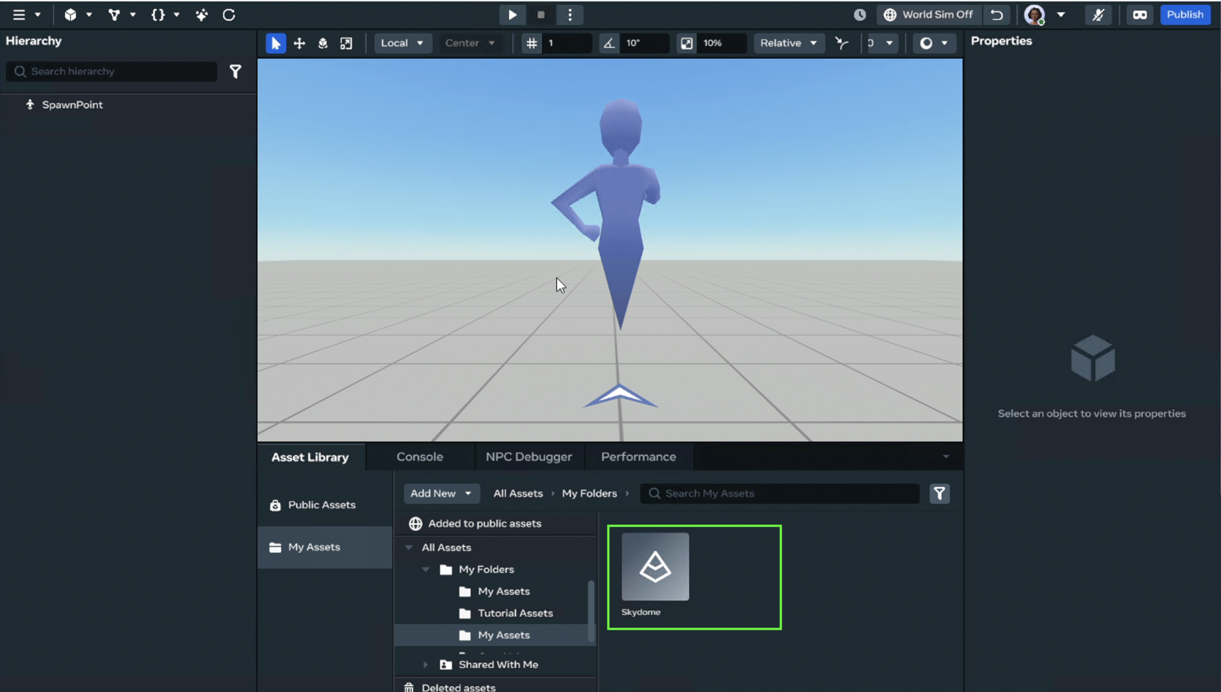The width and height of the screenshot is (1221, 692).
Task: Select the Rotate tool icon
Action: pos(323,43)
